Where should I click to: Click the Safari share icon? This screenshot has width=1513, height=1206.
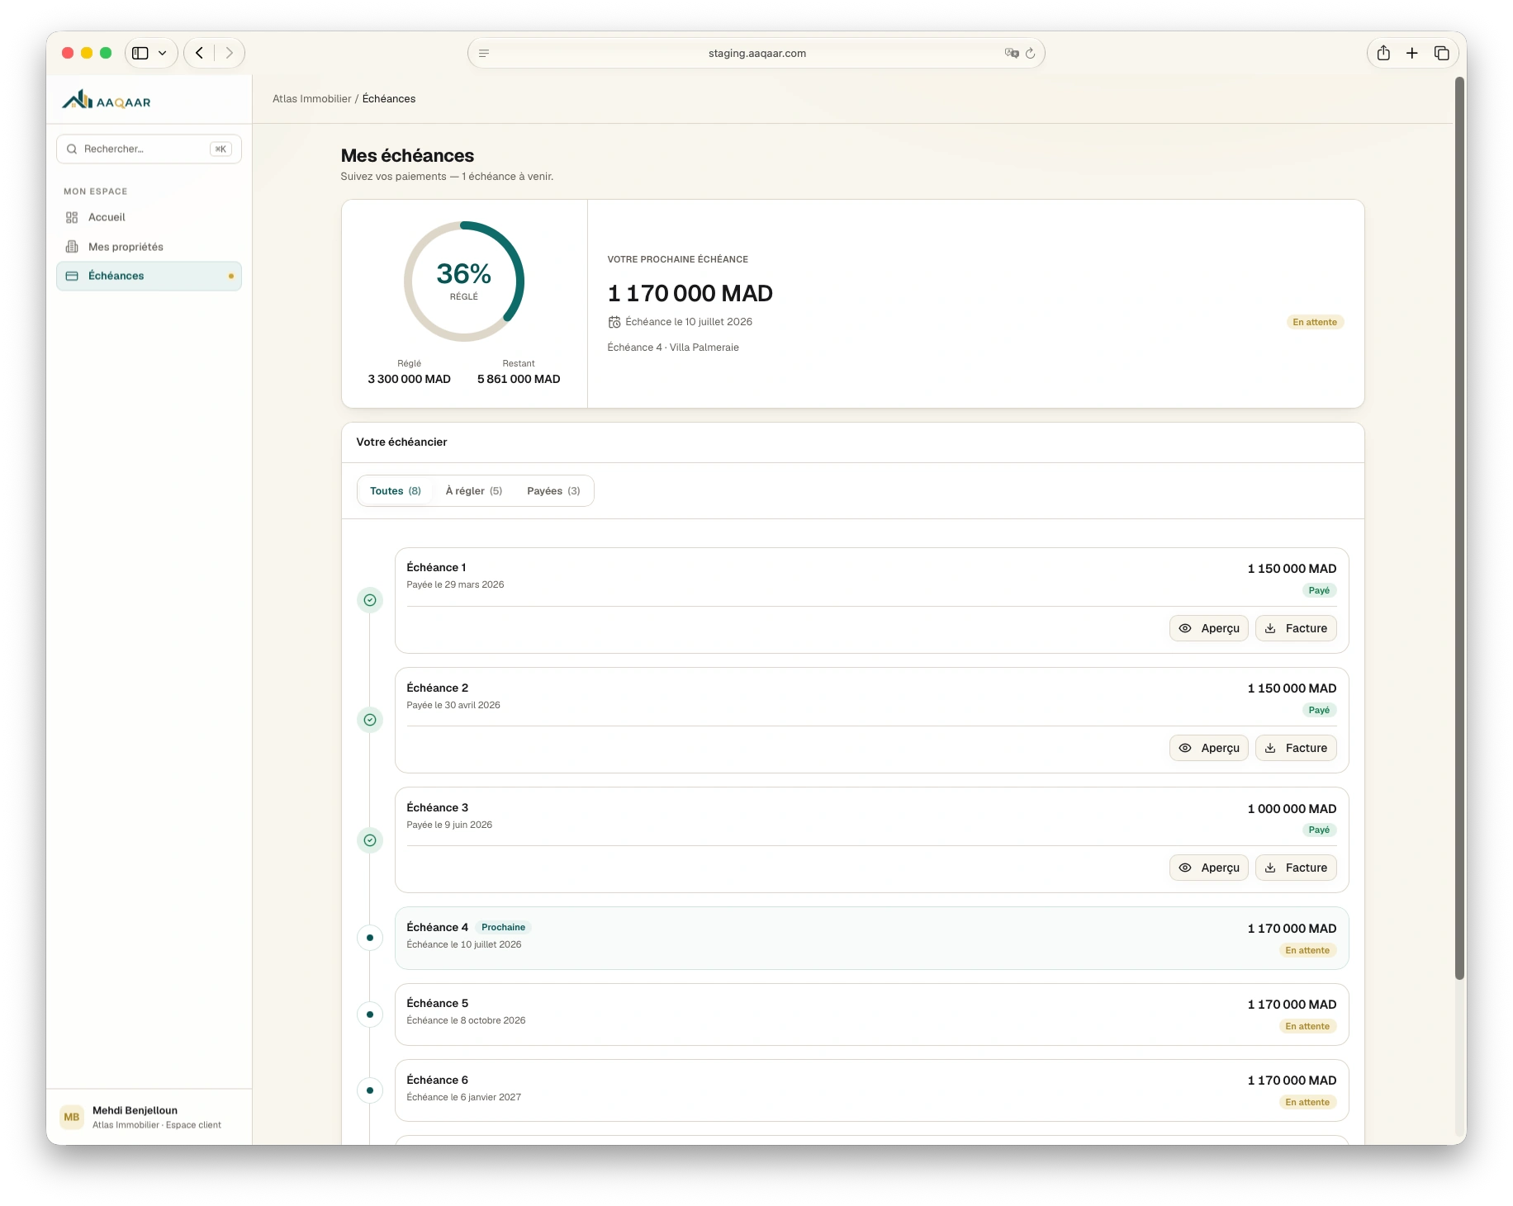click(x=1383, y=53)
